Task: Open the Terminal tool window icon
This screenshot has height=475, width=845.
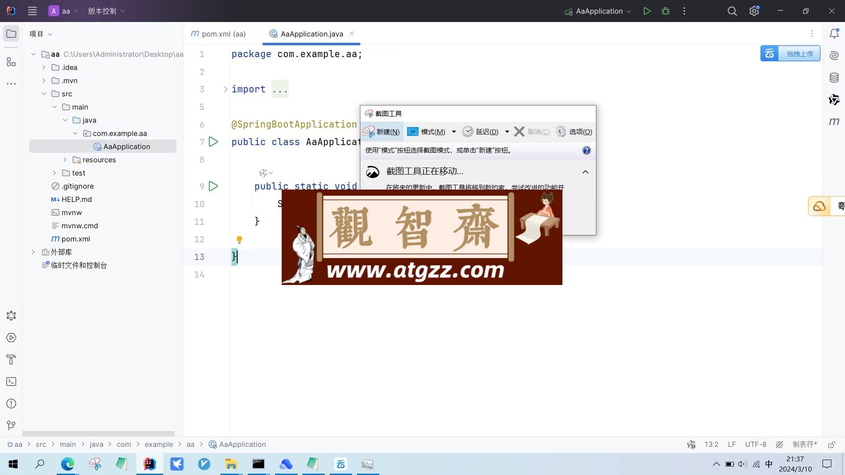Action: click(11, 381)
